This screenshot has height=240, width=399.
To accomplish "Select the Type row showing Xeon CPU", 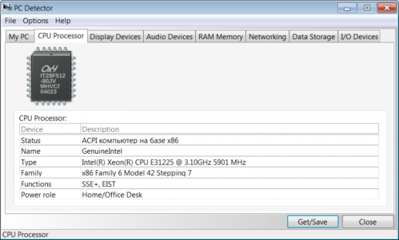I will 199,162.
